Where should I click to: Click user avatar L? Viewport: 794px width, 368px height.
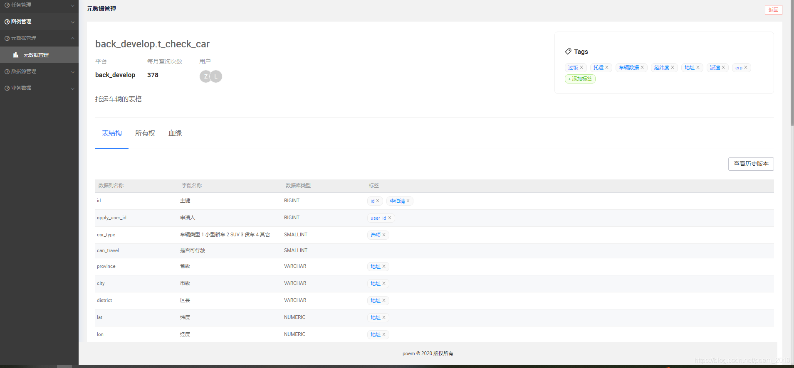pyautogui.click(x=216, y=76)
